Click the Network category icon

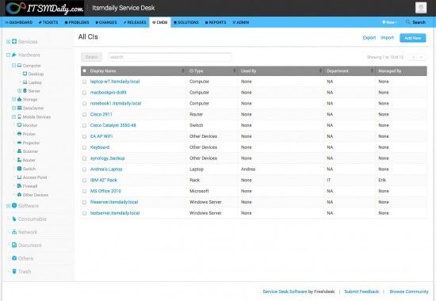pos(14,232)
